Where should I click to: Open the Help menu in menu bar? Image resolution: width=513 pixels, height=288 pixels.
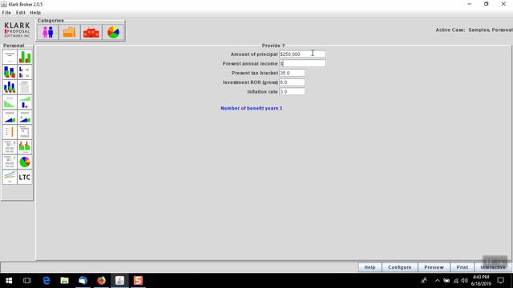coord(35,13)
